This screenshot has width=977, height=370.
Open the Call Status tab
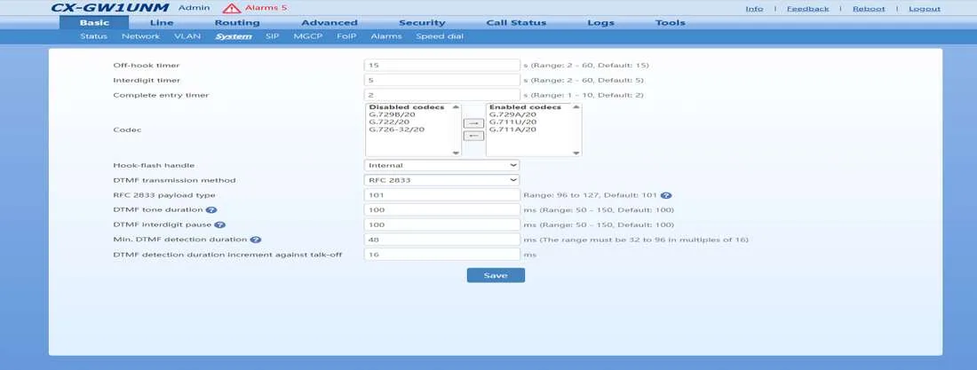point(516,23)
